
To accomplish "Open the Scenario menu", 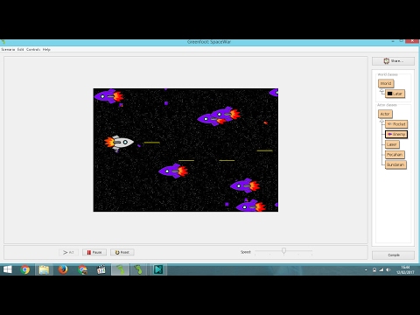I will (x=8, y=50).
